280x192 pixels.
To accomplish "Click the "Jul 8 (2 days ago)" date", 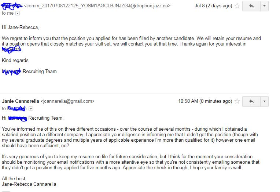I will point(213,6).
